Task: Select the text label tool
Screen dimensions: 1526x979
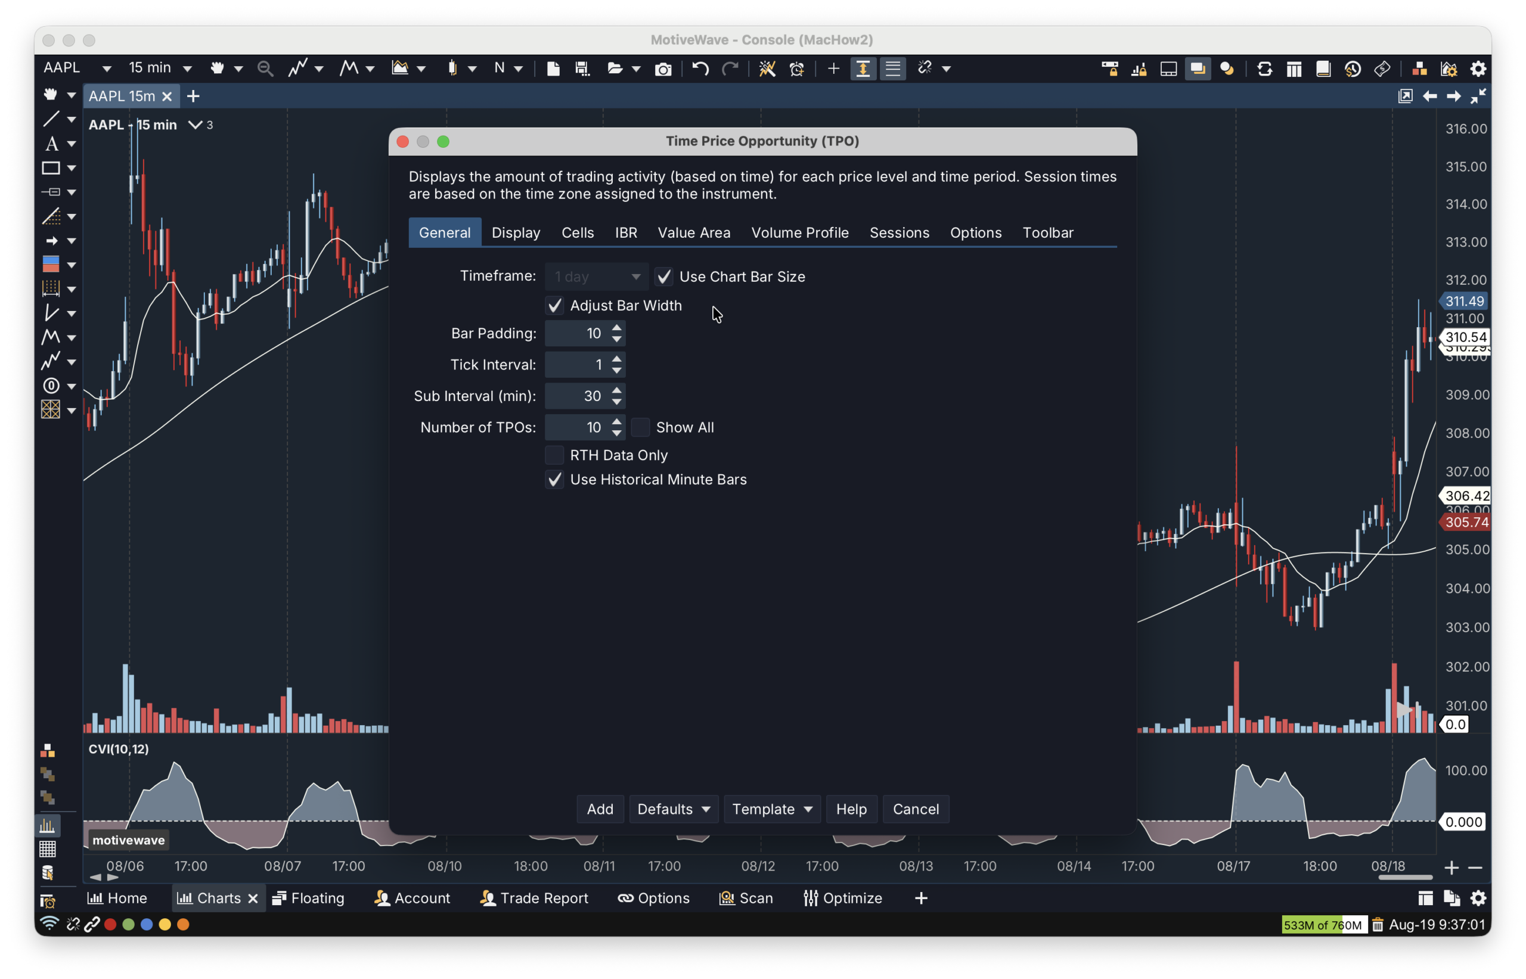Action: pyautogui.click(x=51, y=144)
